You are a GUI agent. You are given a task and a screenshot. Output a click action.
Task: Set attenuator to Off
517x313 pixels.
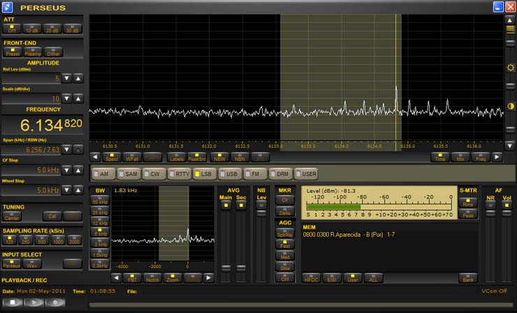pos(12,29)
